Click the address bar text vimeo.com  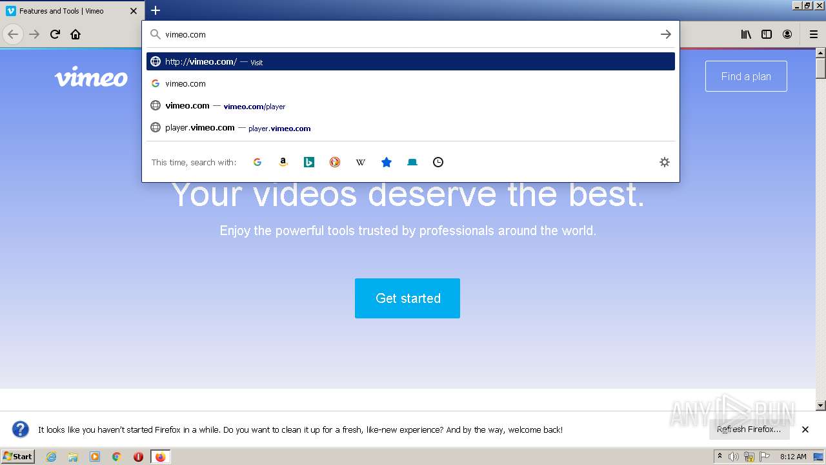(x=185, y=34)
